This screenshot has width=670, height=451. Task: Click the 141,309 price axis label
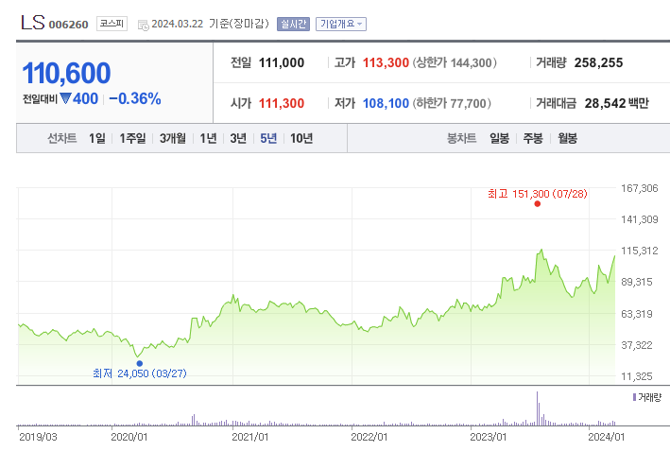point(639,219)
